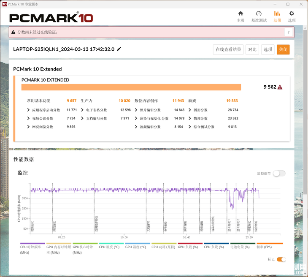The height and width of the screenshot is (277, 308).
Task: Expand 电子表格分数 row
Action: (82, 110)
